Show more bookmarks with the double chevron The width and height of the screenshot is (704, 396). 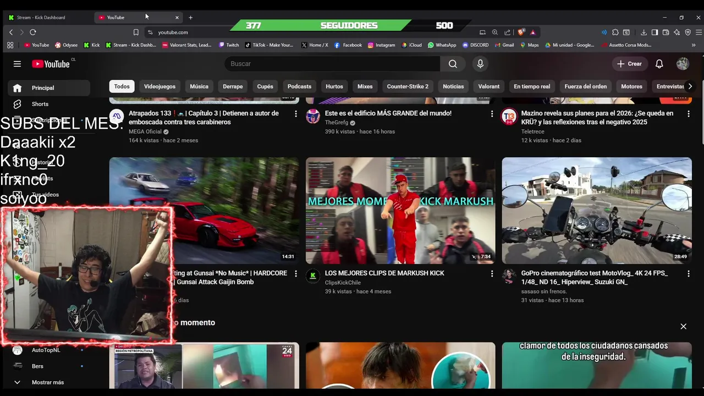[x=694, y=45]
